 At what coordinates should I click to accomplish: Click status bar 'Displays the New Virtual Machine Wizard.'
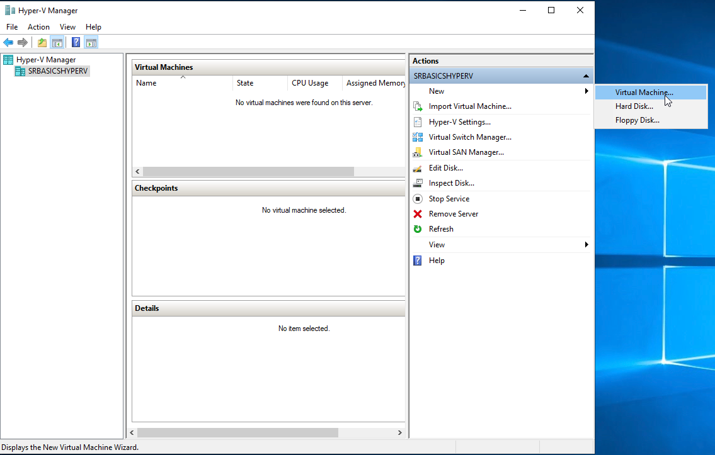70,447
